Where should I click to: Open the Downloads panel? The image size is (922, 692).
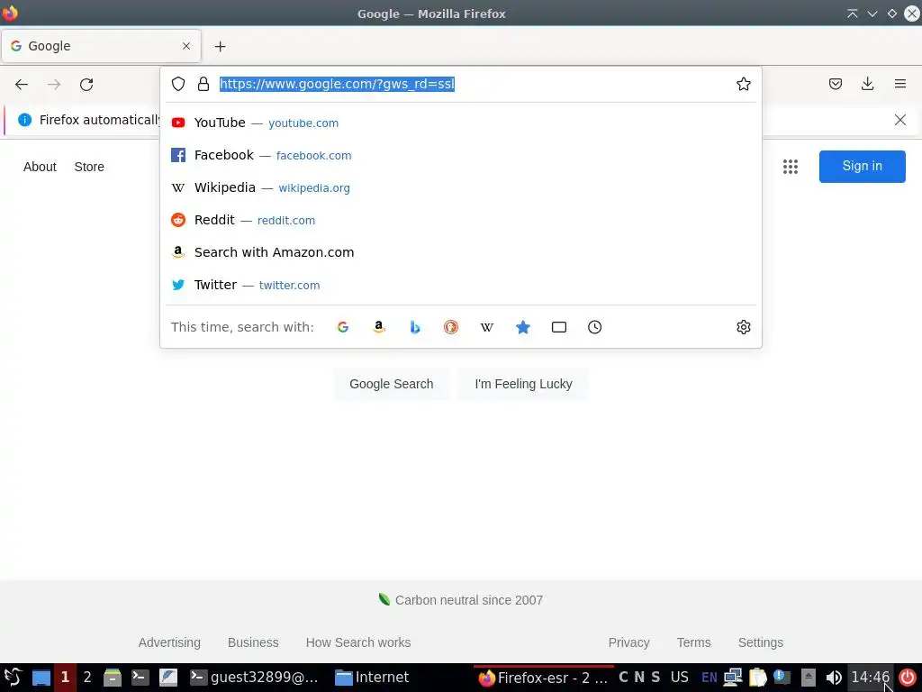click(x=867, y=84)
